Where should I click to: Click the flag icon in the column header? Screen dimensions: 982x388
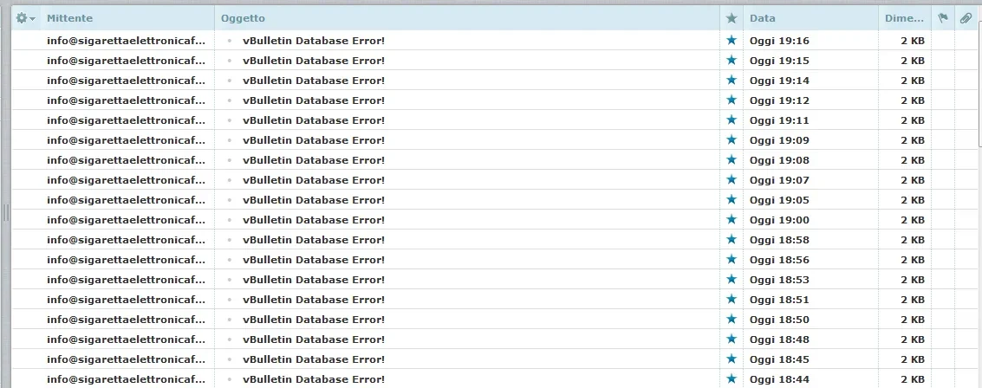coord(942,18)
